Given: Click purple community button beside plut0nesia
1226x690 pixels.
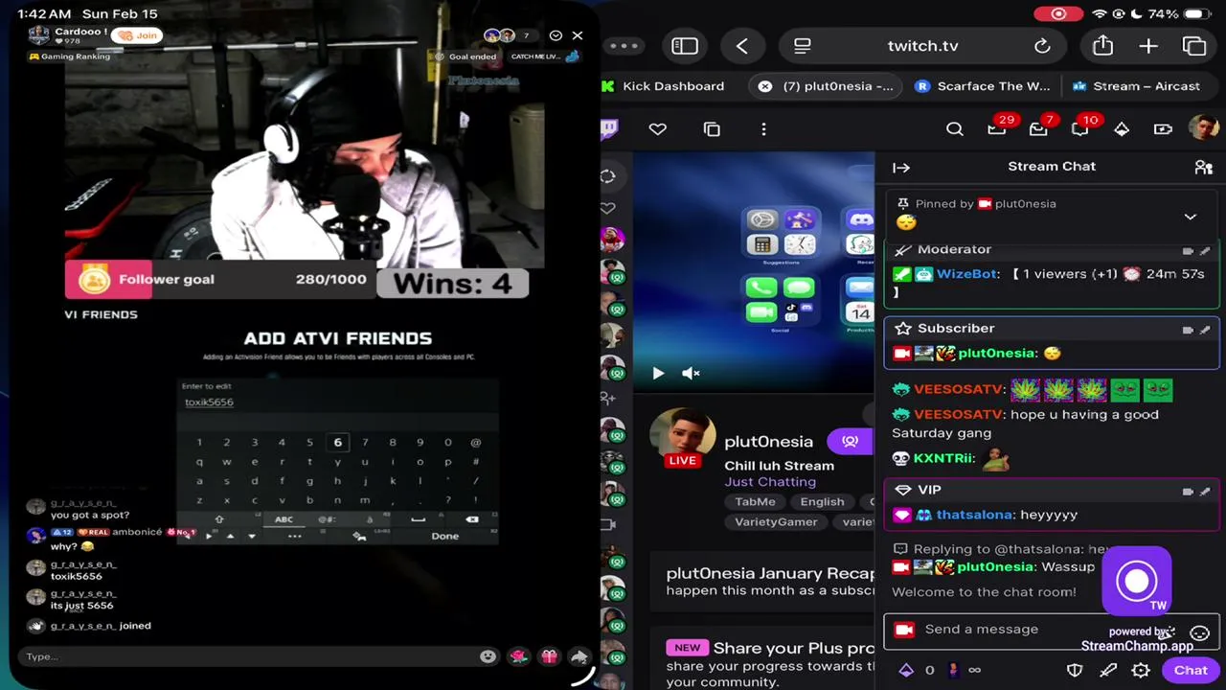Looking at the screenshot, I should click(x=850, y=441).
